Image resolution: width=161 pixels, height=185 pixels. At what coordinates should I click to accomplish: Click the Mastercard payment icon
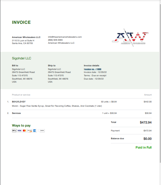tap(24, 130)
